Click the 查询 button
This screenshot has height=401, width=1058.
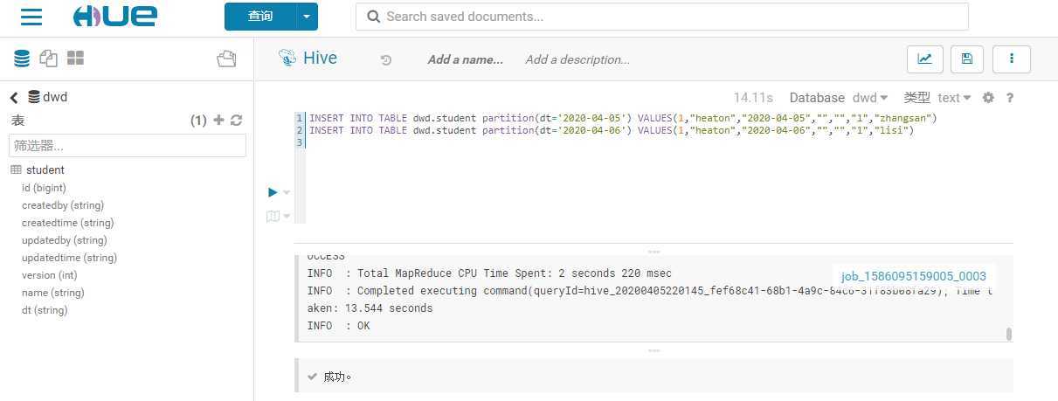tap(260, 17)
